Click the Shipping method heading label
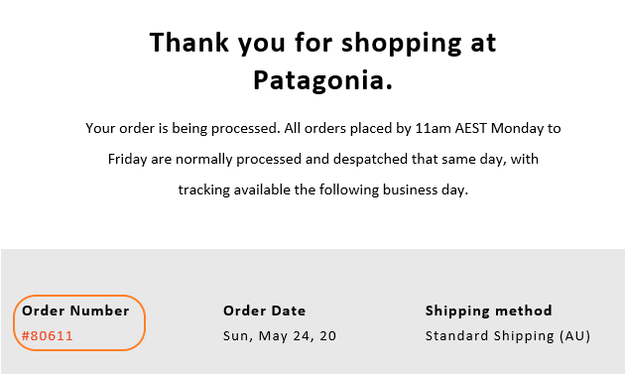 point(488,311)
